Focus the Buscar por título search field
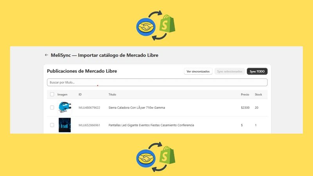 (x=157, y=83)
